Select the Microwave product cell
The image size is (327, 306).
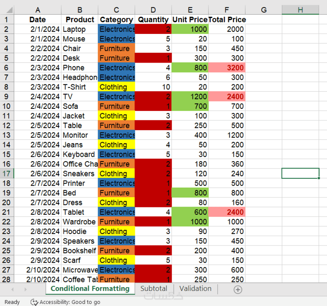(x=80, y=270)
